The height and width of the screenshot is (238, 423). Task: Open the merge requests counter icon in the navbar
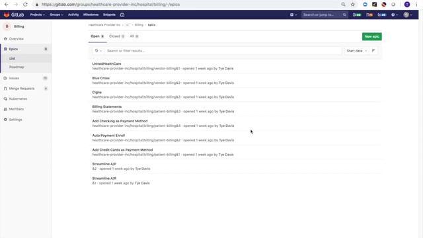369,15
